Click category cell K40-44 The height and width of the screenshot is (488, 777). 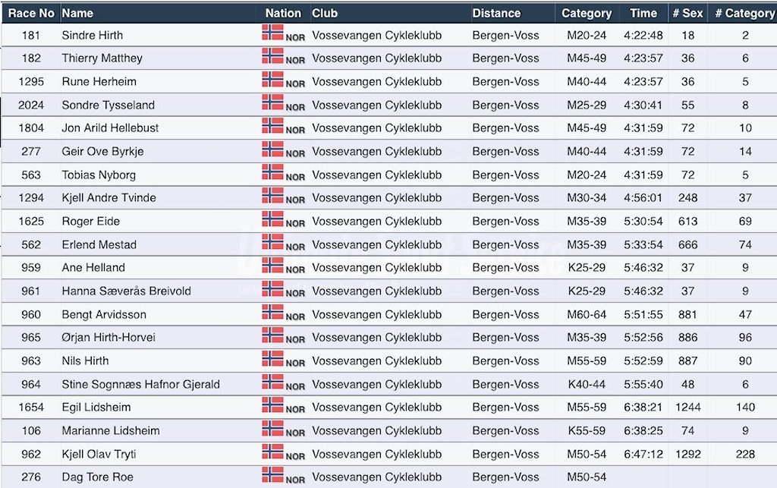587,385
